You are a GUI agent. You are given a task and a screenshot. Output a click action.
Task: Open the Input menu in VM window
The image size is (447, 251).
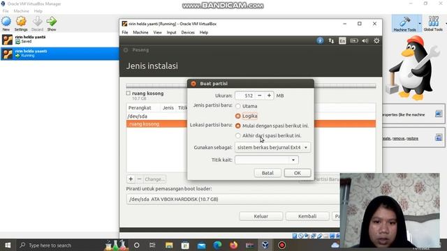click(x=171, y=33)
